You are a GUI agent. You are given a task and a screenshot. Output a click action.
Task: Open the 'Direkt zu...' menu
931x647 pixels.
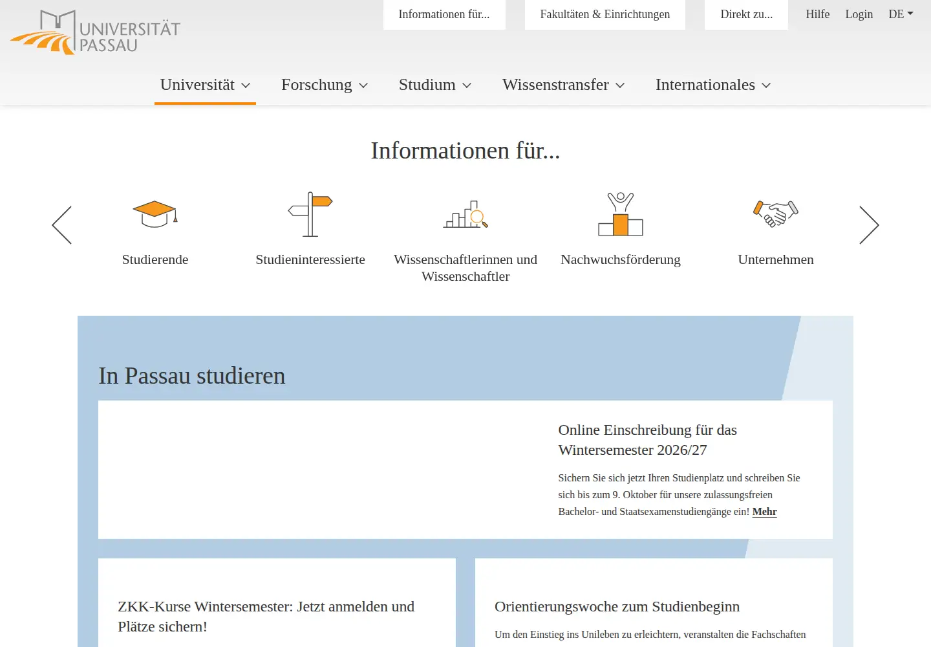[746, 14]
